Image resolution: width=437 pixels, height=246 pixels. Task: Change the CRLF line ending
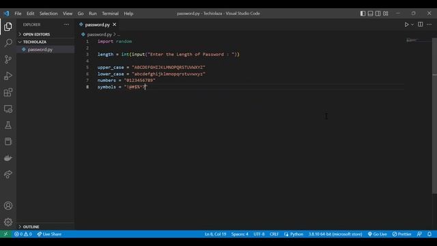tap(274, 234)
